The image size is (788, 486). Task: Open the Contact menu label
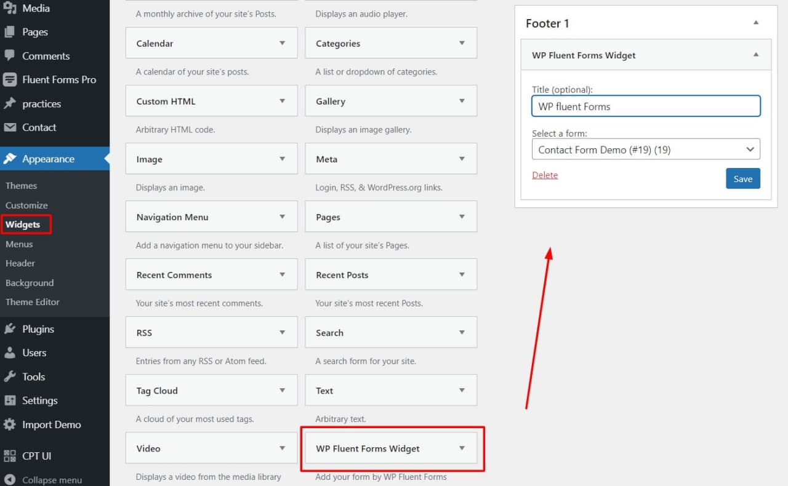pos(39,127)
